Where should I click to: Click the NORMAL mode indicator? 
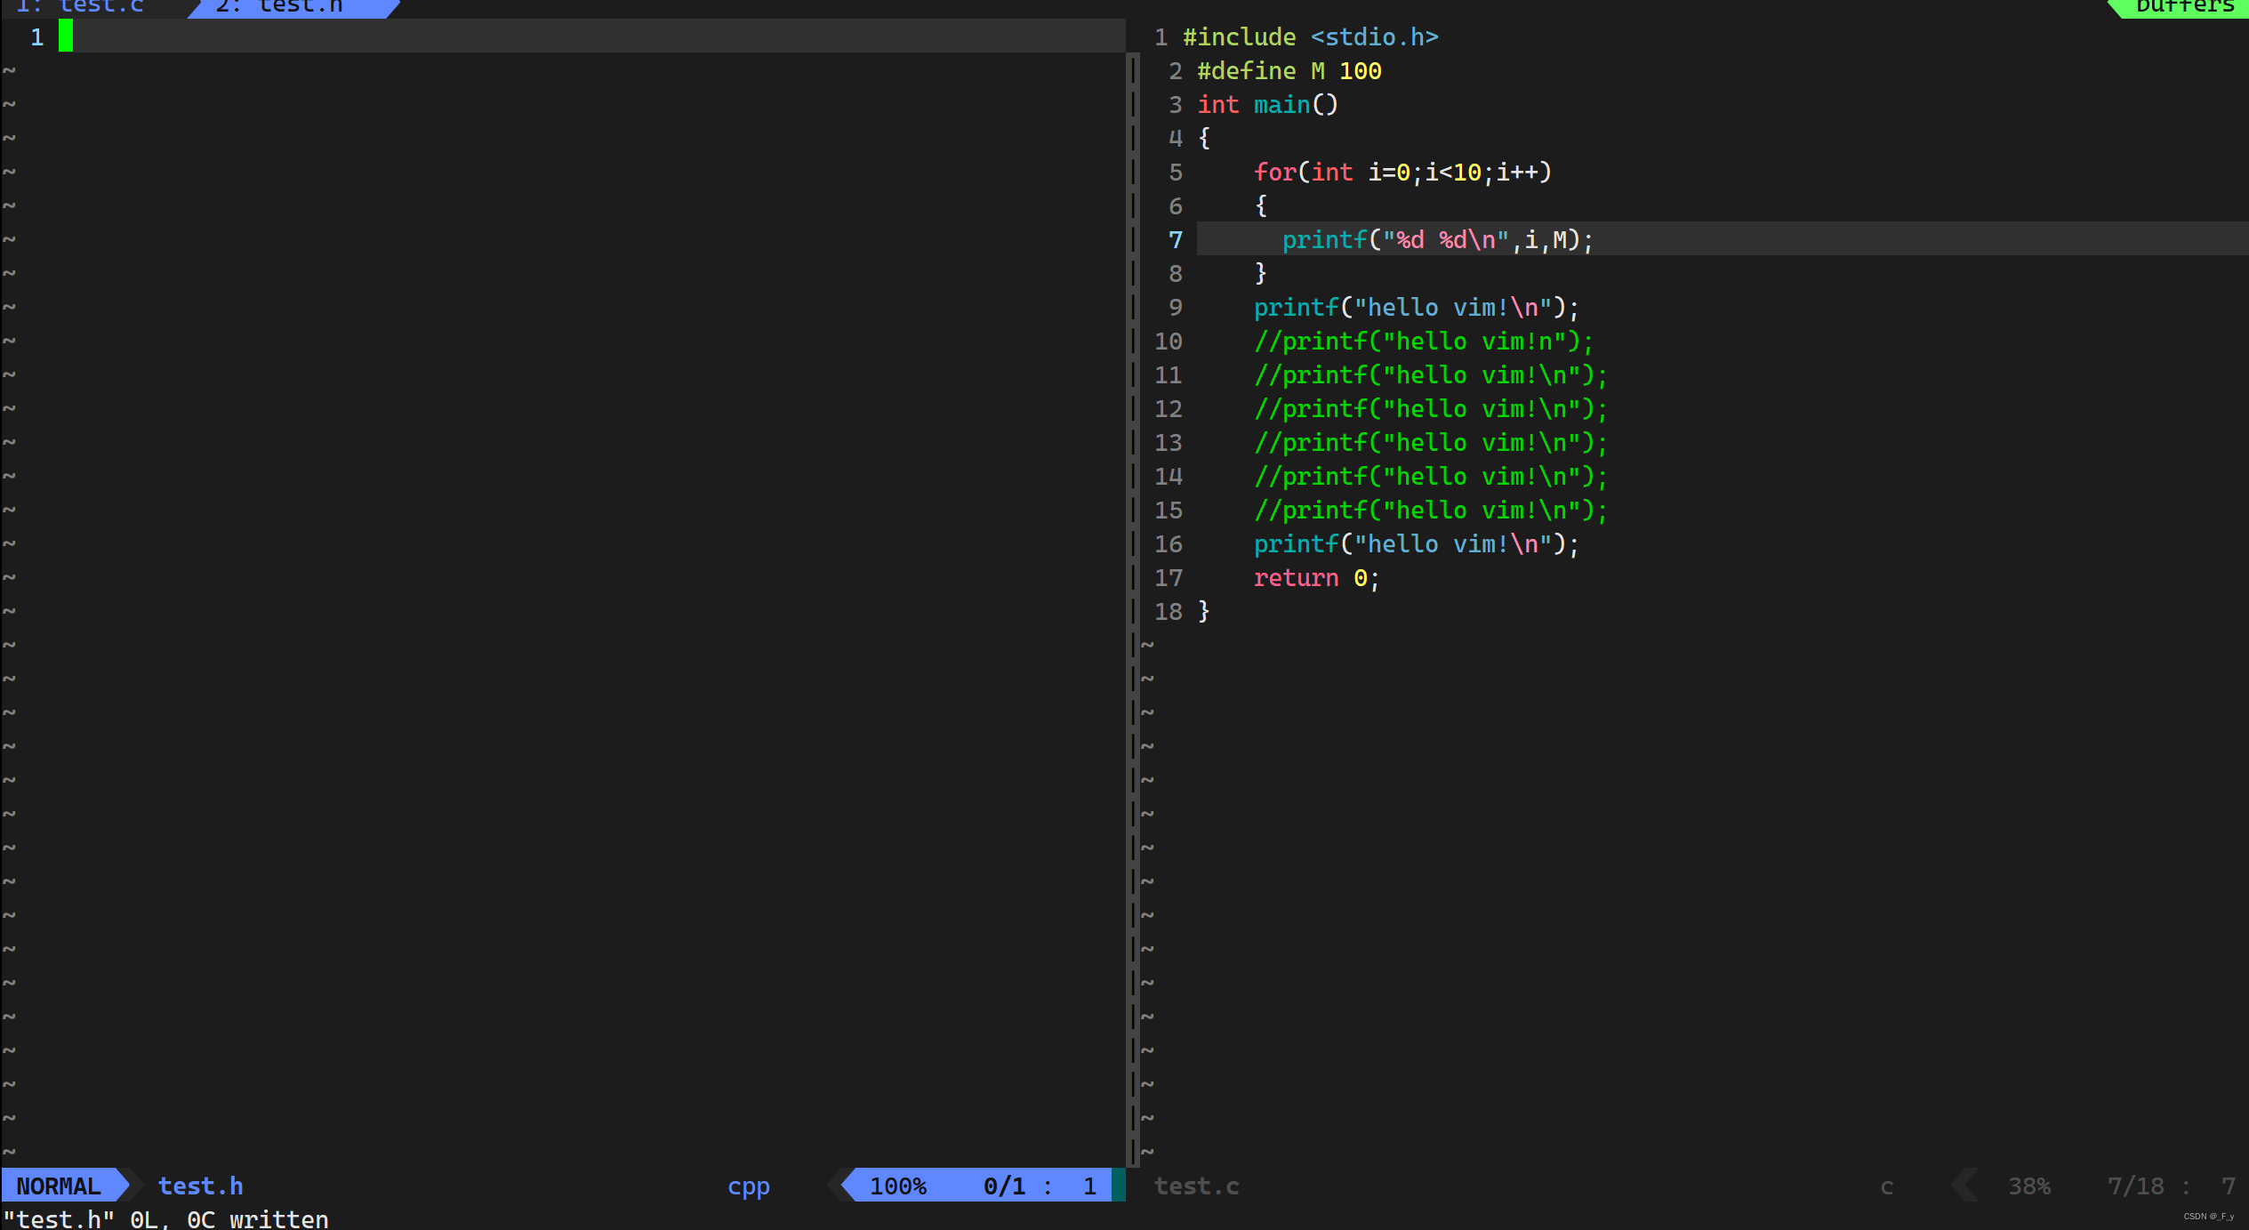pos(59,1186)
